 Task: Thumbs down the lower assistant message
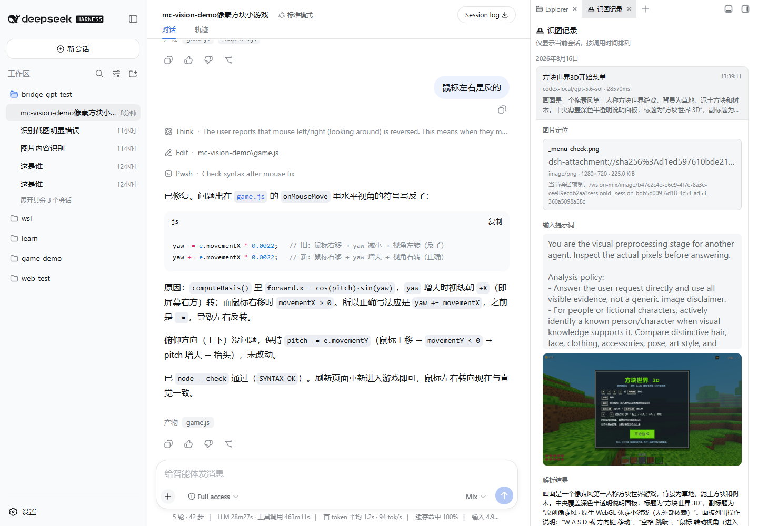[x=208, y=444]
